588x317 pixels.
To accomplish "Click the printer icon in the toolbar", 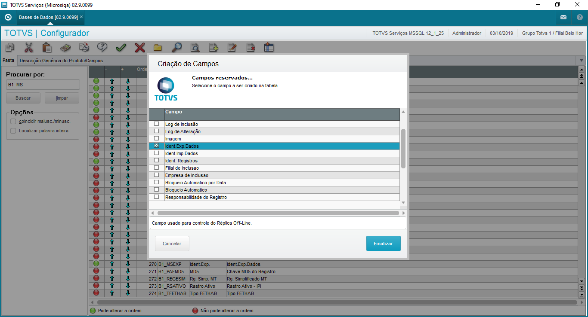I will coord(84,47).
